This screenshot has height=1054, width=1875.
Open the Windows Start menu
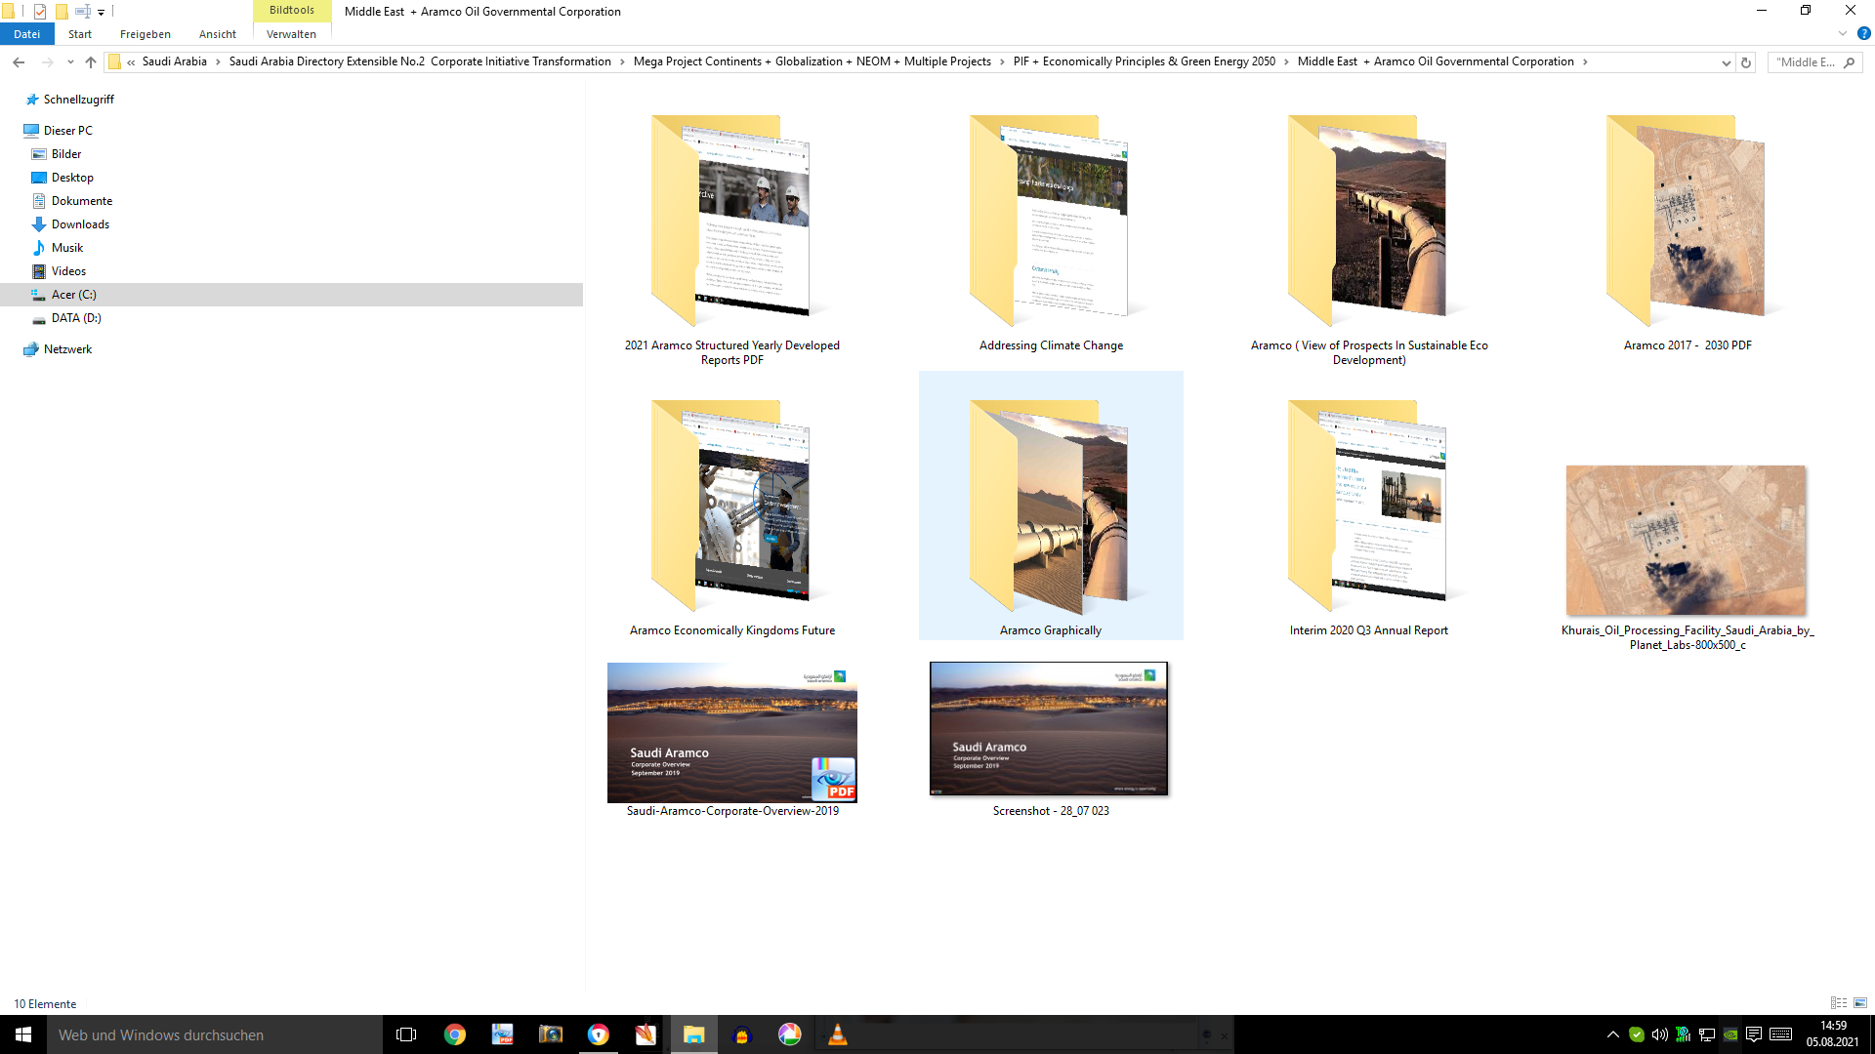click(x=23, y=1034)
